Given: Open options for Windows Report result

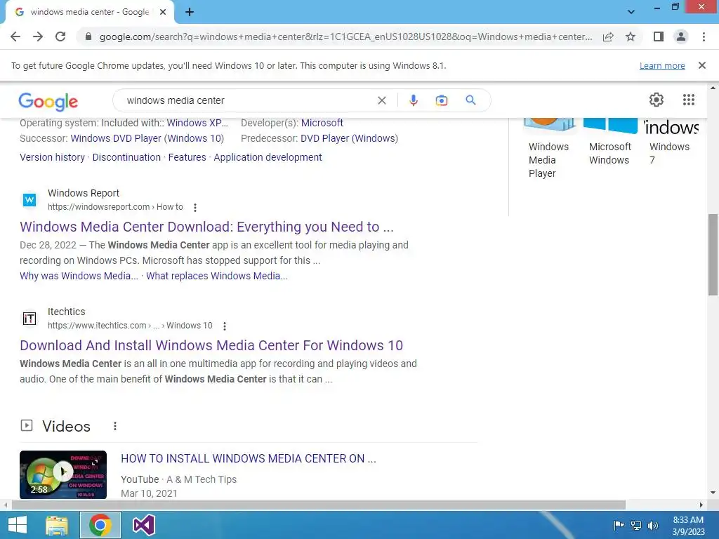Looking at the screenshot, I should point(195,208).
